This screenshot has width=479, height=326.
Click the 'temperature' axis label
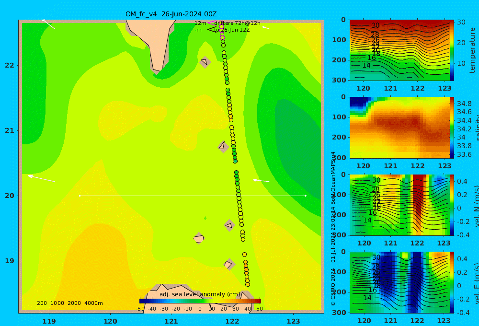[x=472, y=50]
